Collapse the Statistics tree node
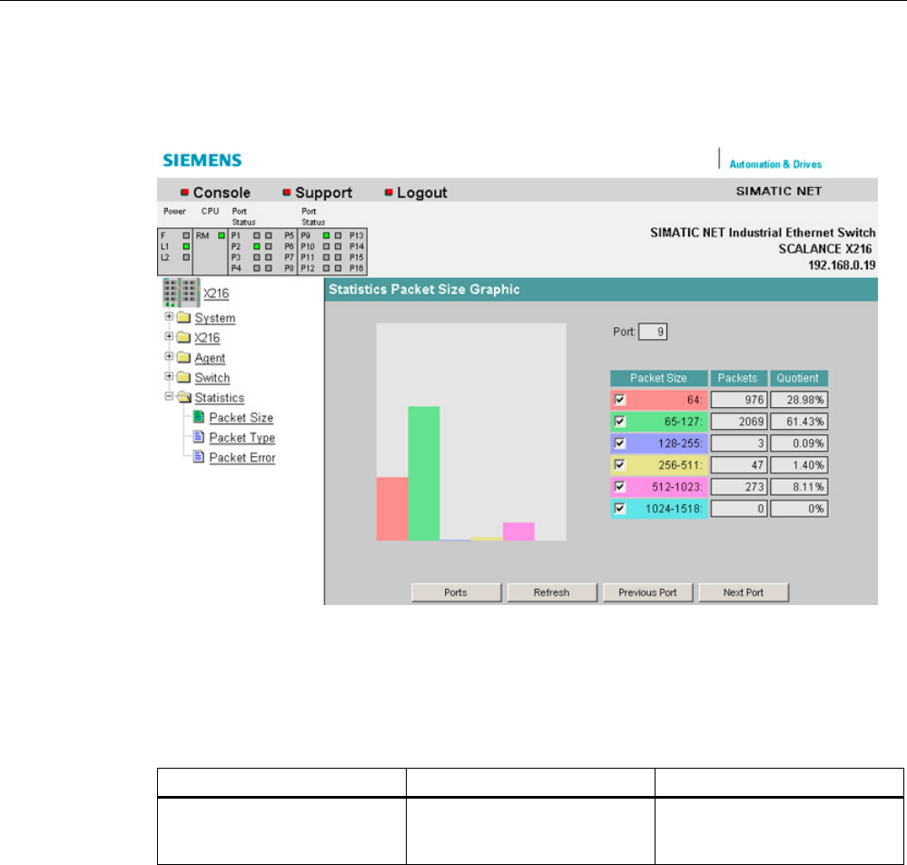Image resolution: width=907 pixels, height=865 pixels. click(x=169, y=396)
